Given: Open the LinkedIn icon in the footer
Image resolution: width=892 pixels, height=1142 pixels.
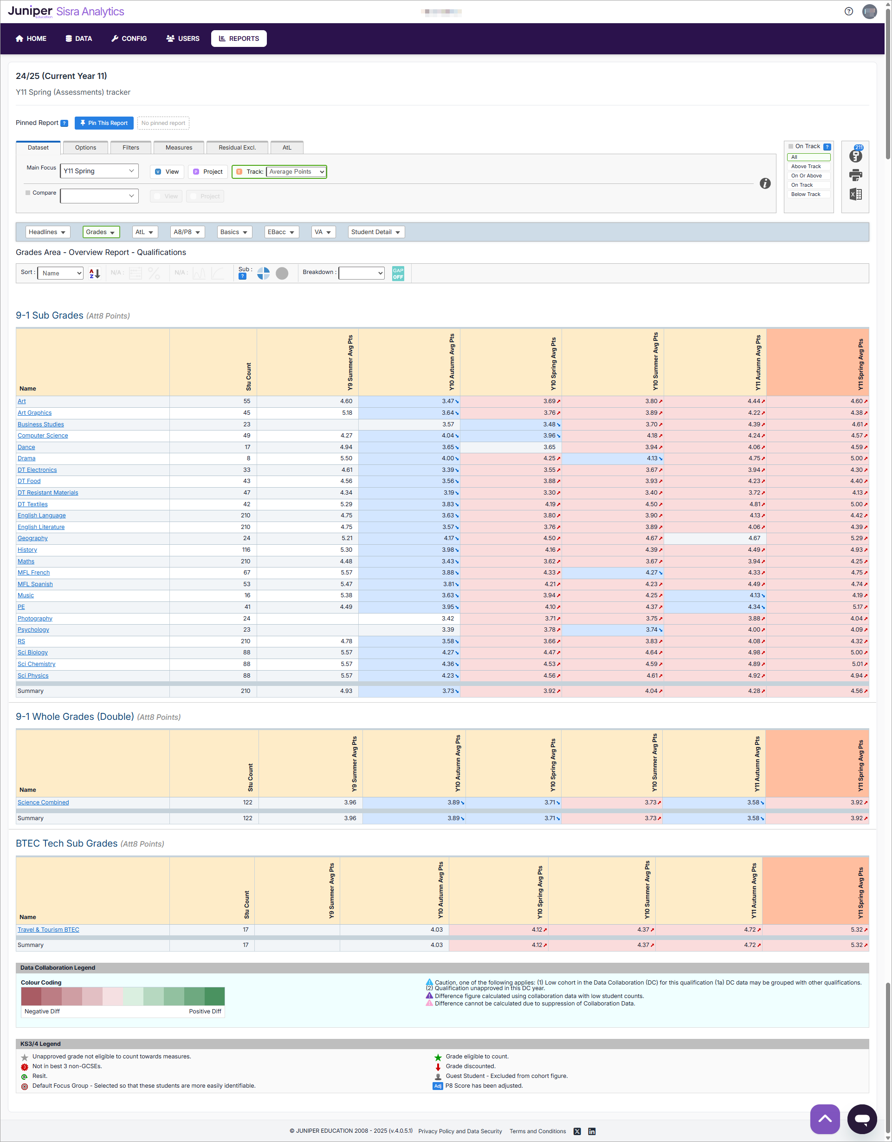Looking at the screenshot, I should click(592, 1131).
